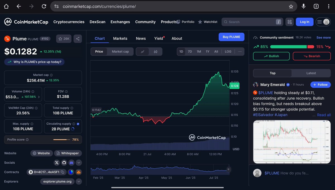Open PLUME's Discord social link
This screenshot has width=335, height=190.
pyautogui.click(x=71, y=163)
